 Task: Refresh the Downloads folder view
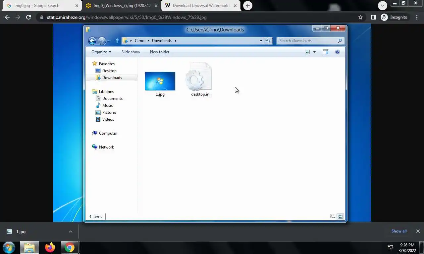(x=268, y=41)
